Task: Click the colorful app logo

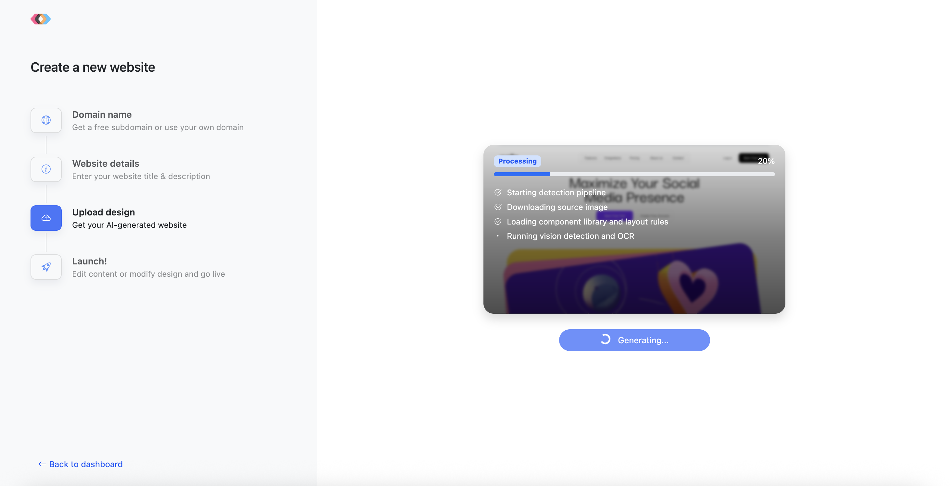Action: coord(41,19)
